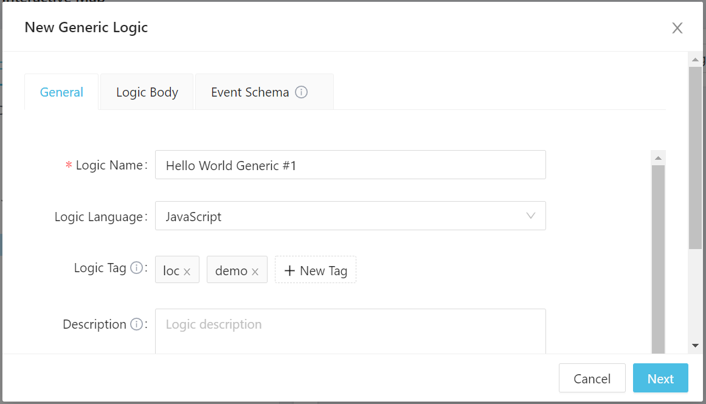706x404 pixels.
Task: Click the info icon beside Event Schema
Action: (301, 92)
